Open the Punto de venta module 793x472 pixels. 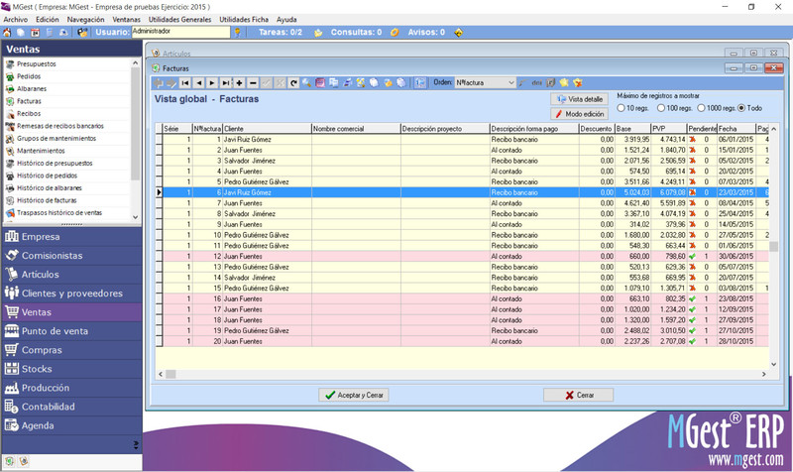tap(71, 331)
